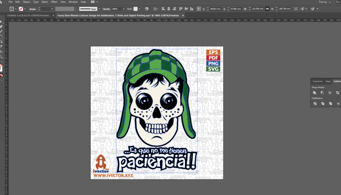This screenshot has height=195, width=341.
Task: Click the Recolor Artwork globe icon
Action: pos(147,9)
